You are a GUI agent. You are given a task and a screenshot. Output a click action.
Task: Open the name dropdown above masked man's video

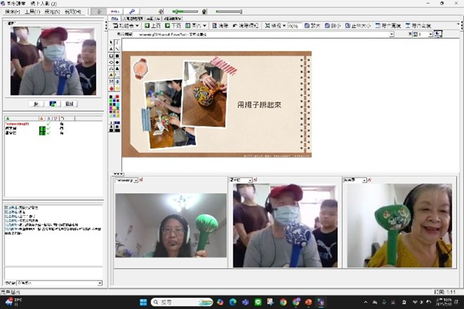250,180
